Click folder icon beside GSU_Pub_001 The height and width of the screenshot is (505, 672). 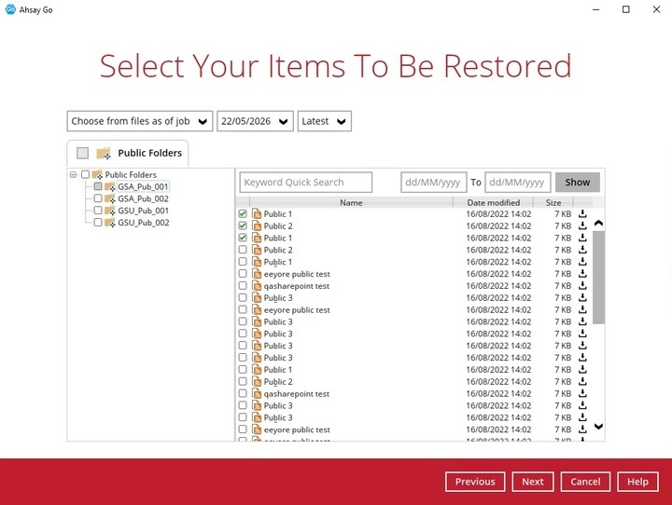[110, 211]
